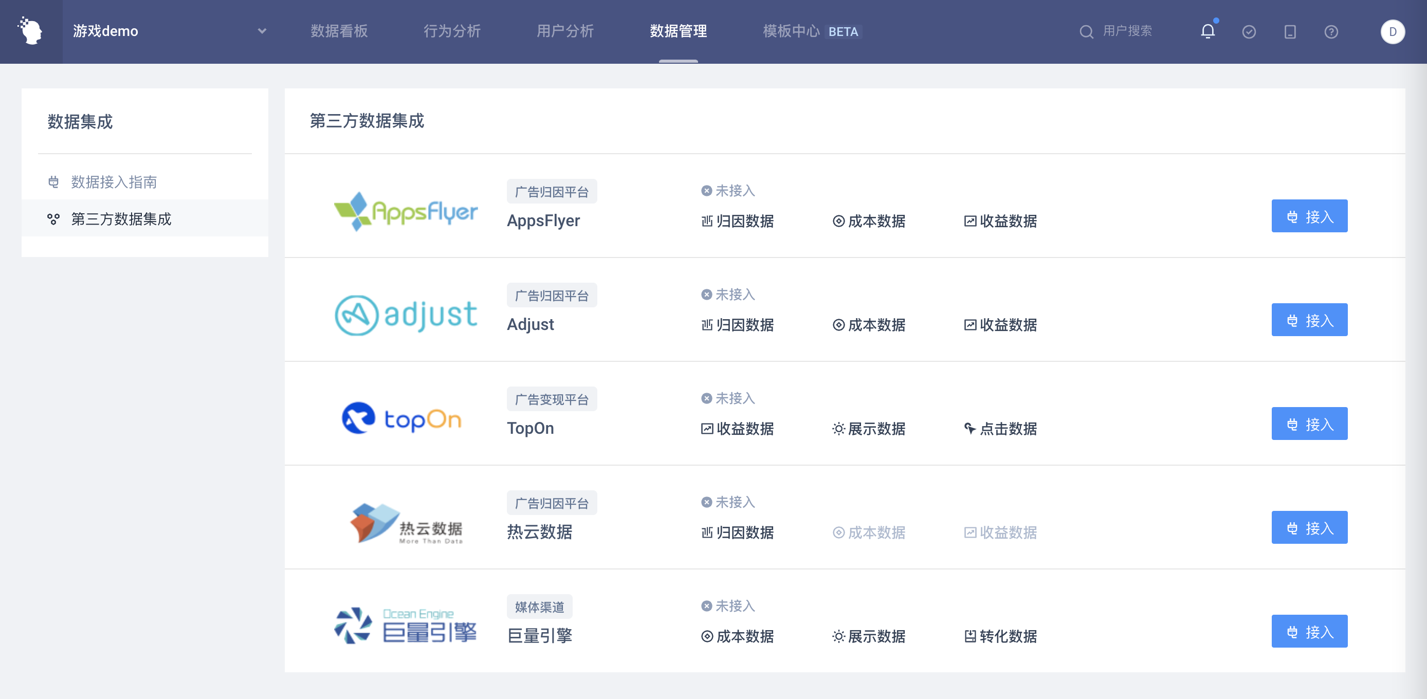Click the checkmark circle task icon
Viewport: 1427px width, 699px height.
point(1249,31)
